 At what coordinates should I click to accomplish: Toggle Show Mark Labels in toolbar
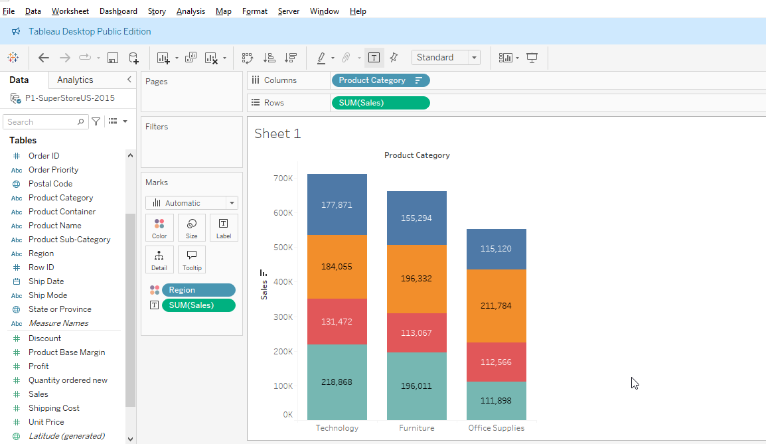[374, 58]
